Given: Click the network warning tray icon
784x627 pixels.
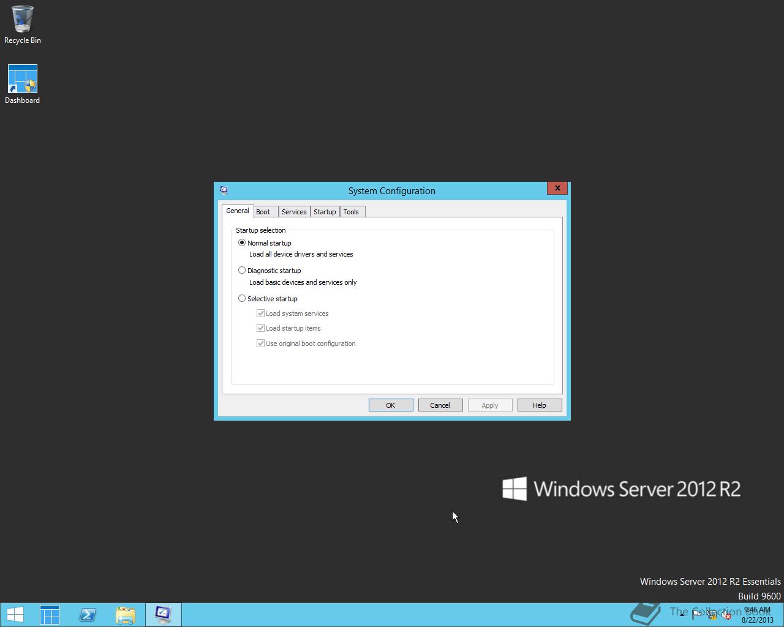Looking at the screenshot, I should click(x=712, y=615).
